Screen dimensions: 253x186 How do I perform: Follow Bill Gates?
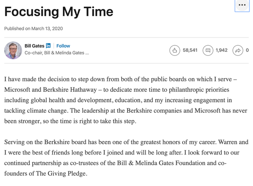point(63,46)
